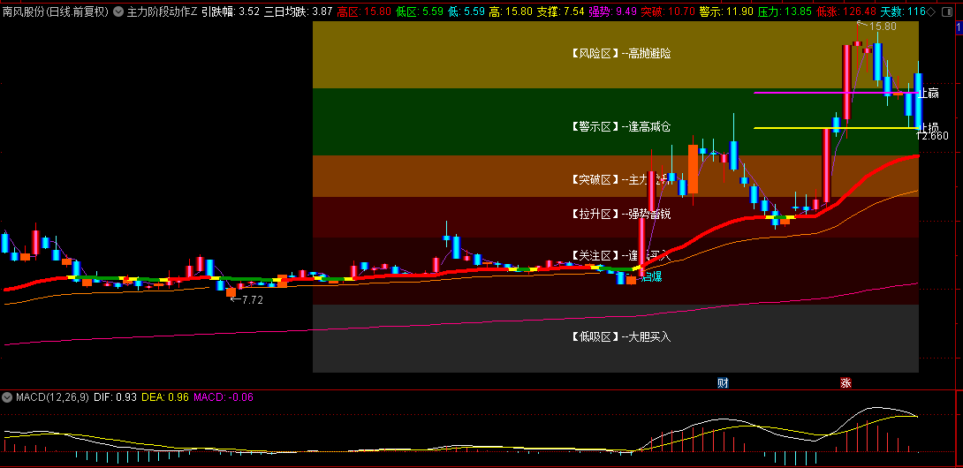Select the 主力阶段动作Z indicator name
The image size is (963, 468).
click(x=163, y=11)
